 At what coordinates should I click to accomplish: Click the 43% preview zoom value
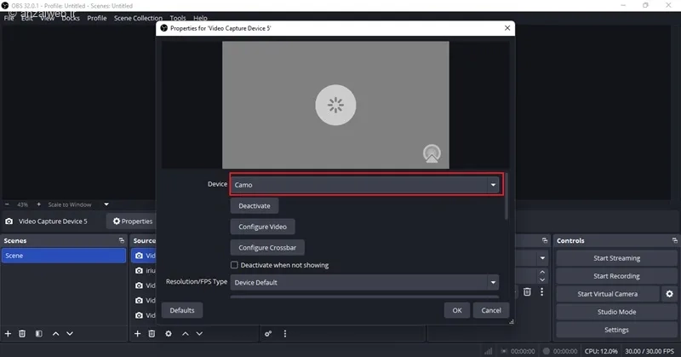23,204
